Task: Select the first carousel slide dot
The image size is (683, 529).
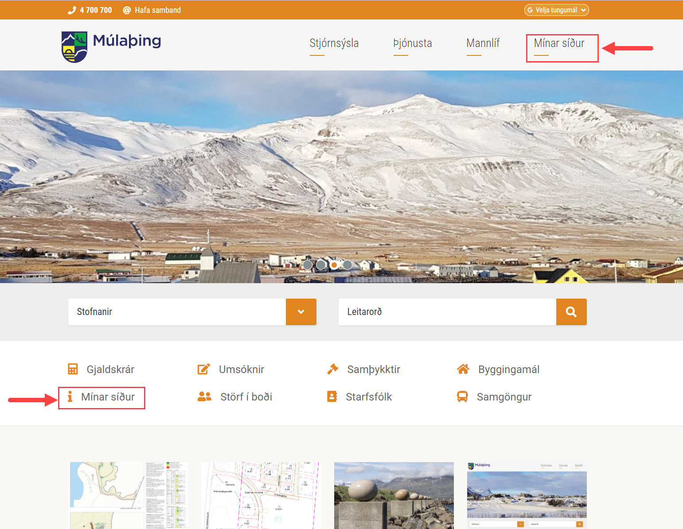Action: [x=308, y=265]
